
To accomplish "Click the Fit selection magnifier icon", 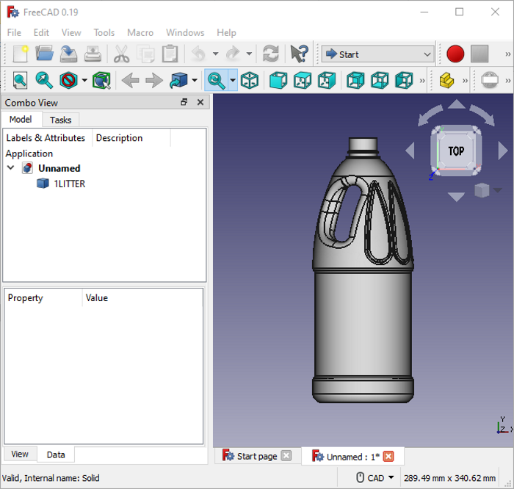I will (45, 80).
